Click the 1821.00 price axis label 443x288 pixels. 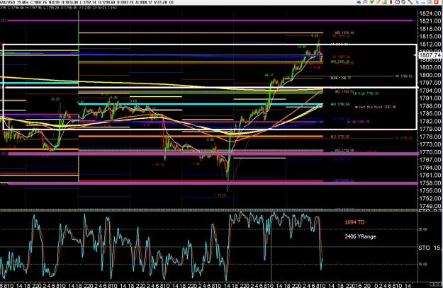[x=430, y=21]
